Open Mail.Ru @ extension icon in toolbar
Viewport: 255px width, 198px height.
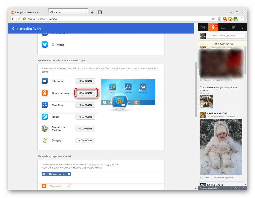coord(219,19)
